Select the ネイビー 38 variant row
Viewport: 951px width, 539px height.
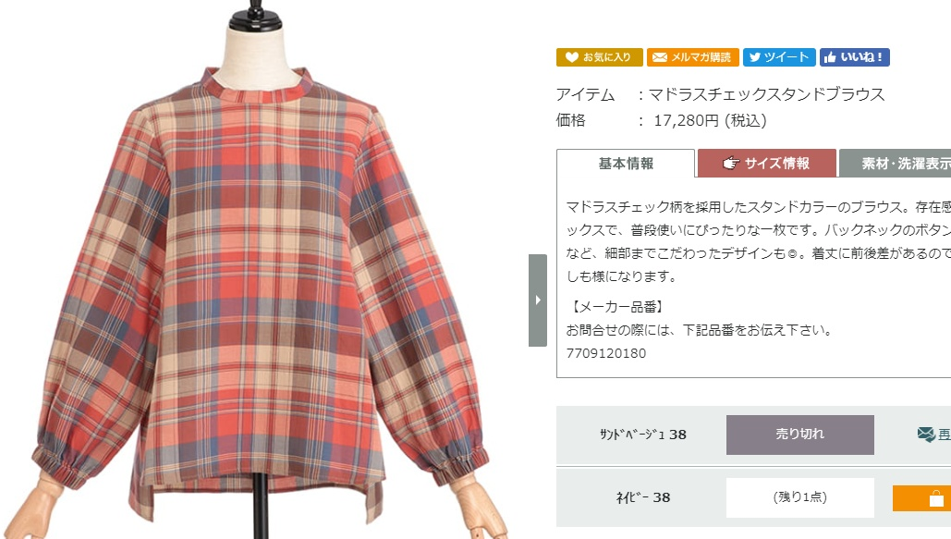pyautogui.click(x=753, y=497)
